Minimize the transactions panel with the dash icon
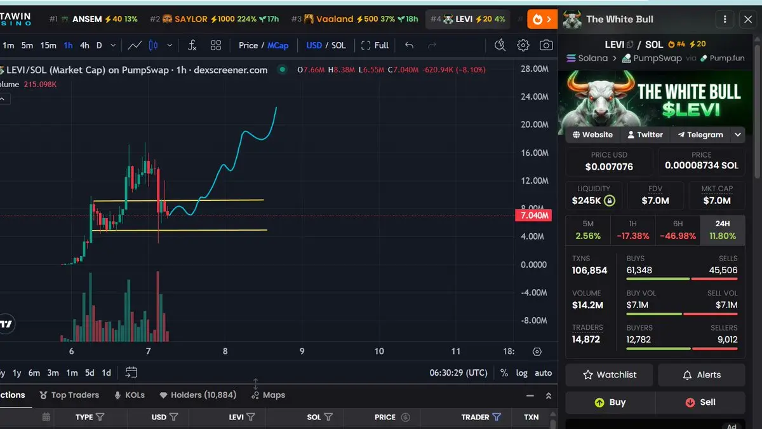The image size is (762, 429). 530,395
